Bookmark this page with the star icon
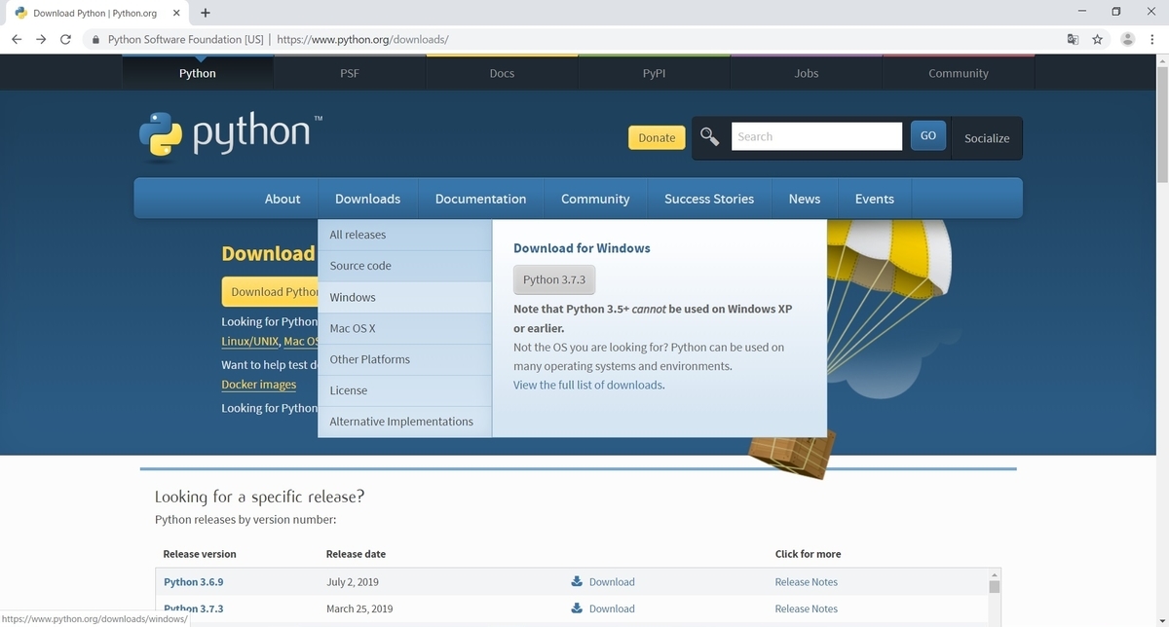Viewport: 1169px width, 627px height. [x=1098, y=39]
